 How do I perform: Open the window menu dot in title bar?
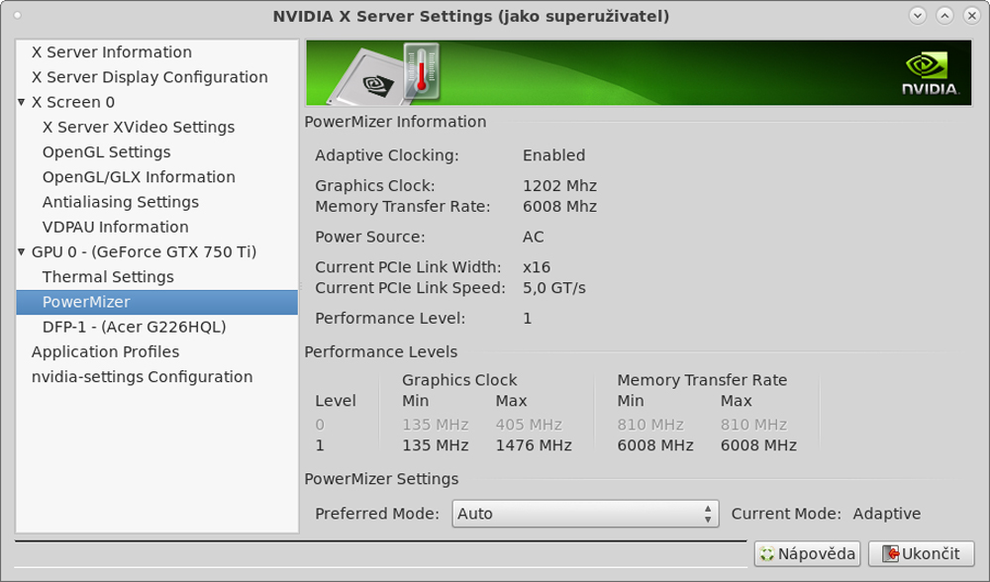point(18,16)
